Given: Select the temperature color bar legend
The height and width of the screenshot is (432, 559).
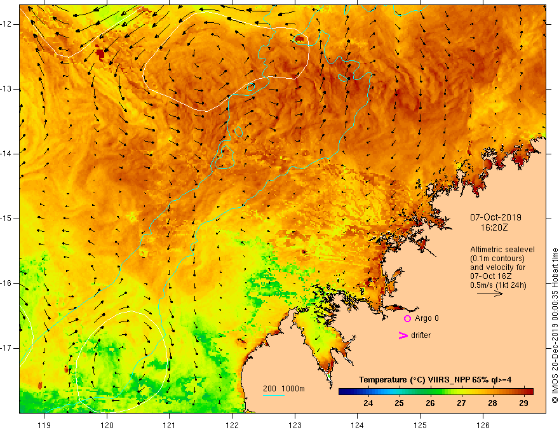Looking at the screenshot, I should [436, 391].
